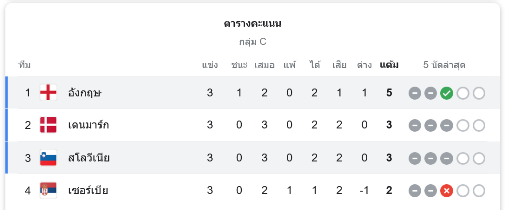Click the Slovenia flag icon
The image size is (505, 210).
(48, 158)
